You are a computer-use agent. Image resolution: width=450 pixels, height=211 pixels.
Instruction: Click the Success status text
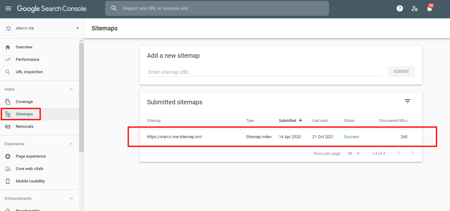[351, 137]
